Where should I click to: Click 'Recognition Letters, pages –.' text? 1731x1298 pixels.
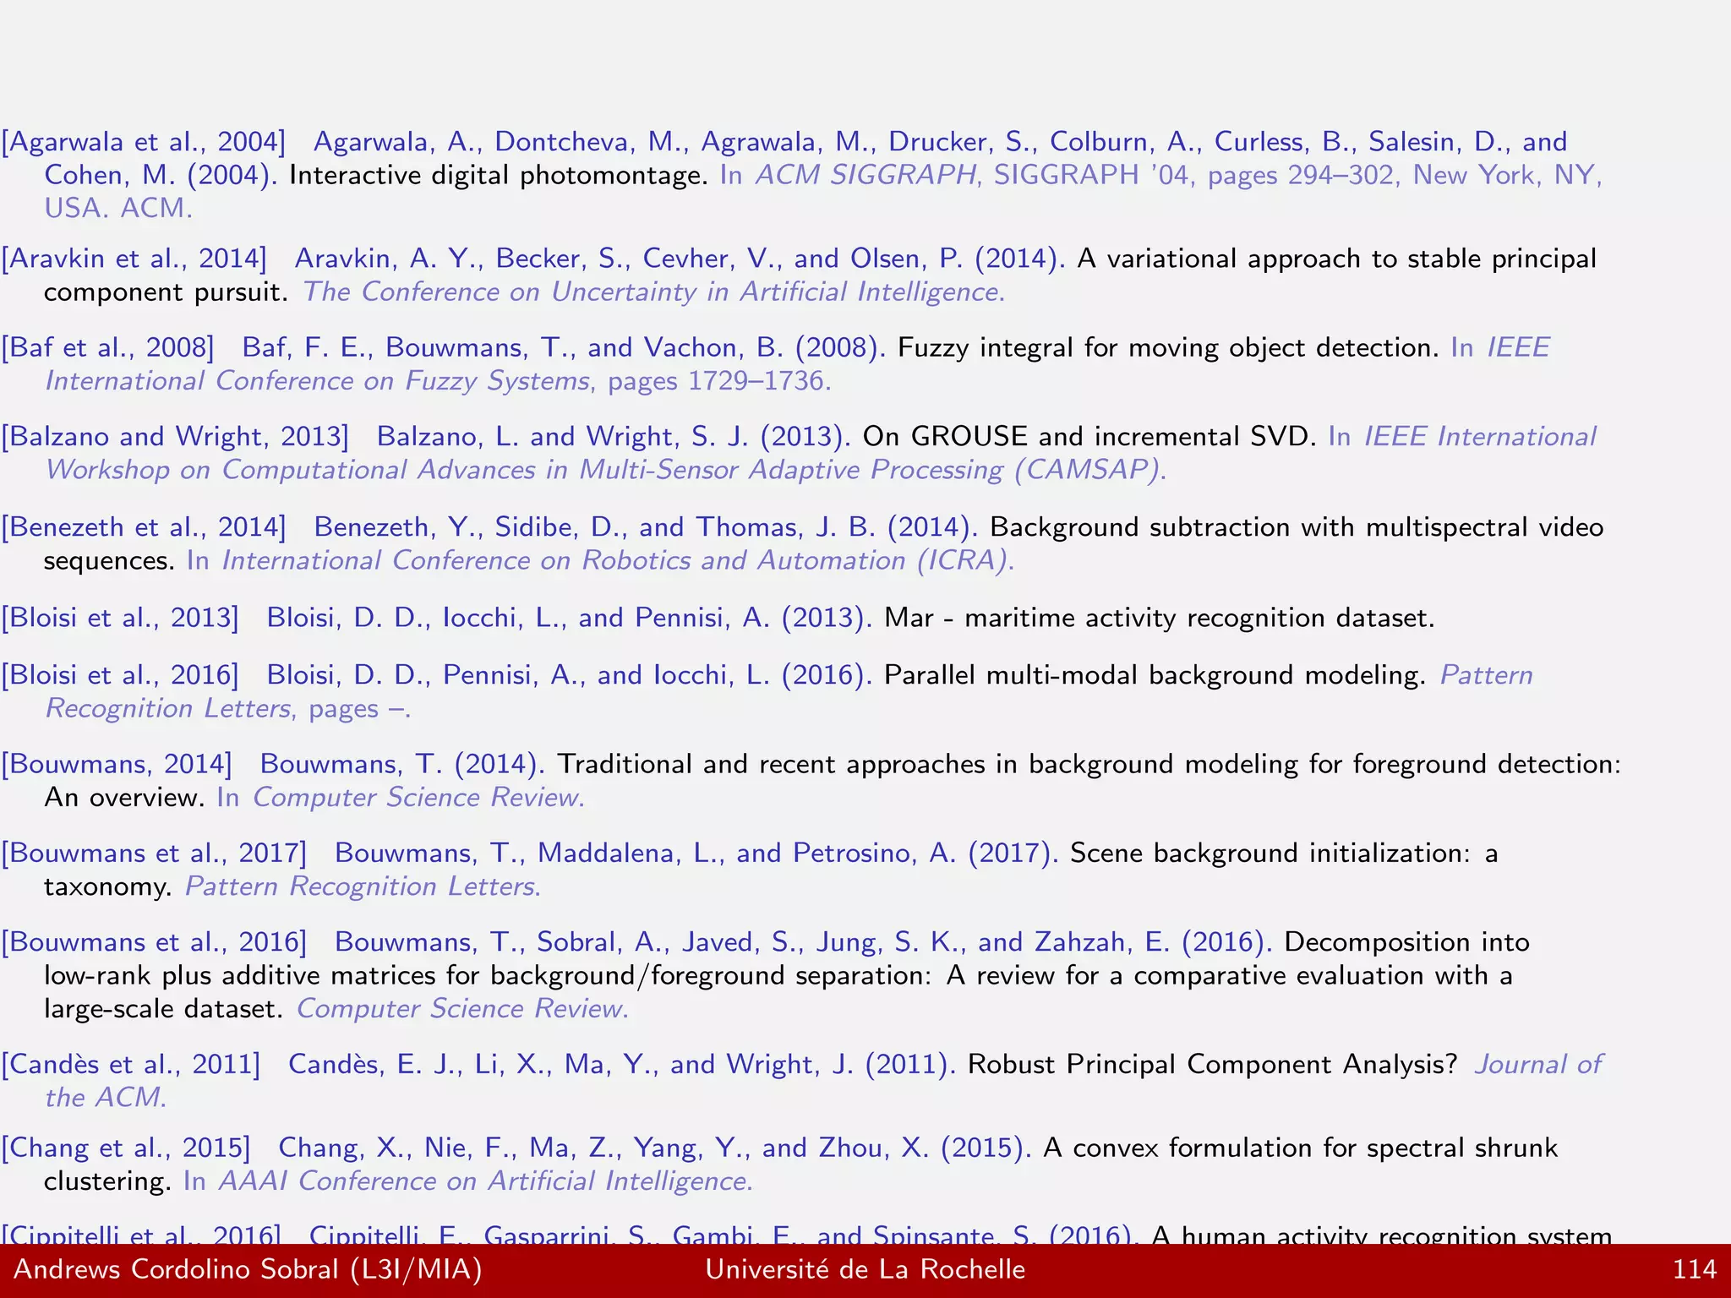[227, 708]
